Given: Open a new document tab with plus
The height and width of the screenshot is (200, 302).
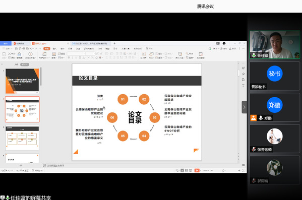Looking at the screenshot, I should (x=114, y=43).
